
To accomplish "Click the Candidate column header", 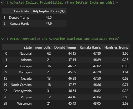I will [22, 11].
